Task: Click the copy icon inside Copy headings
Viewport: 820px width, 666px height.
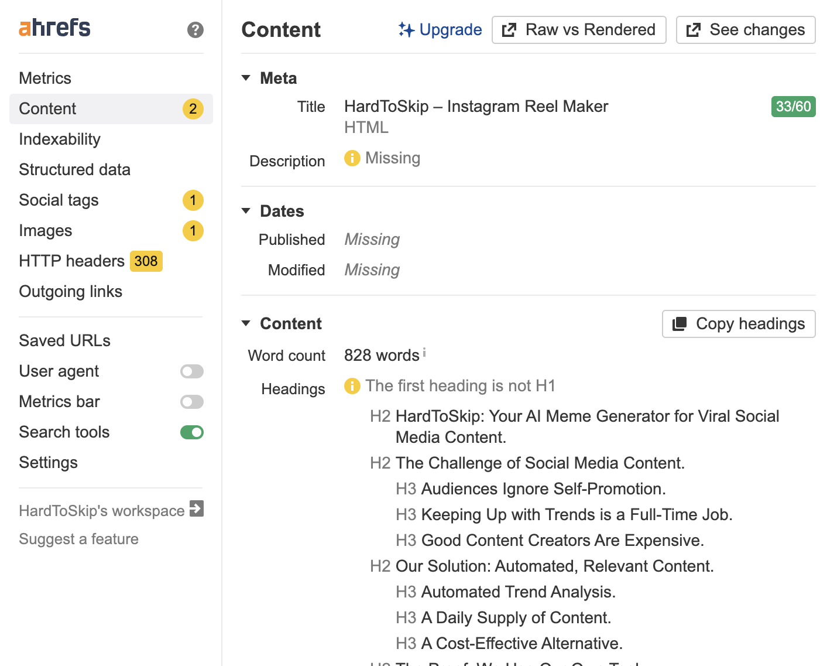Action: [679, 323]
